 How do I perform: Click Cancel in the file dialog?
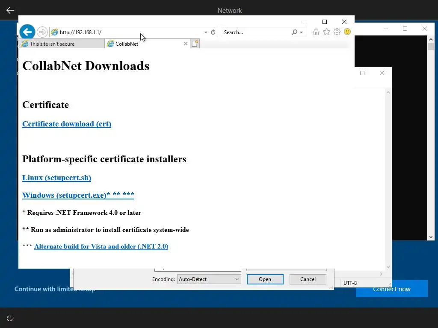tap(308, 279)
